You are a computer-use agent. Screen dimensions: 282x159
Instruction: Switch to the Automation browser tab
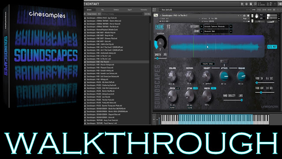[x=144, y=10]
